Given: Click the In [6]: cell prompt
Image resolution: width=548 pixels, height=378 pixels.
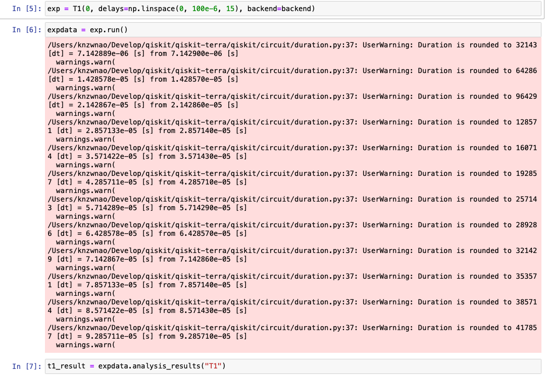Looking at the screenshot, I should pyautogui.click(x=27, y=30).
